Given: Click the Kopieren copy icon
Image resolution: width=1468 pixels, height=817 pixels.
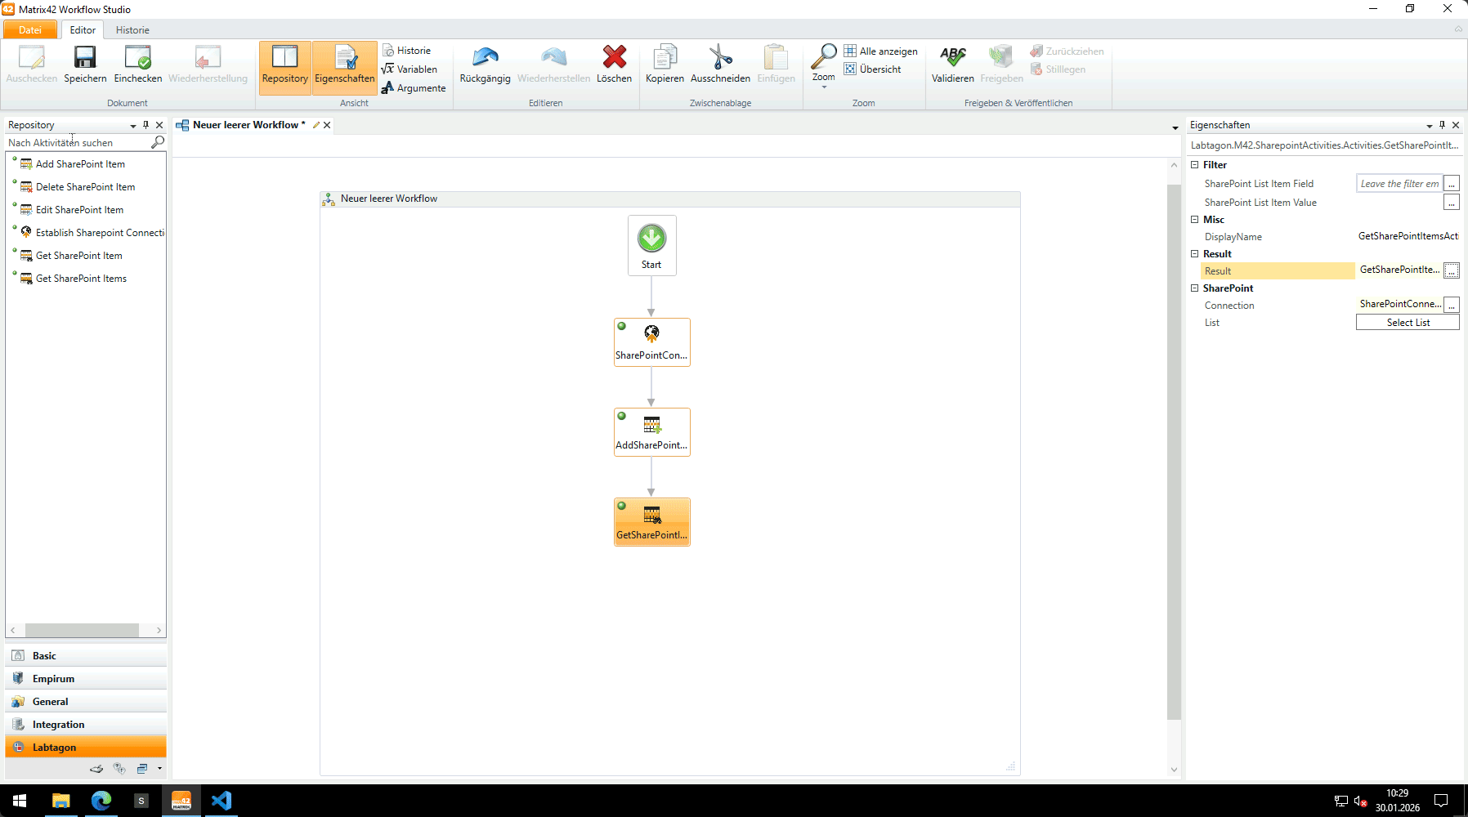Looking at the screenshot, I should tap(665, 58).
